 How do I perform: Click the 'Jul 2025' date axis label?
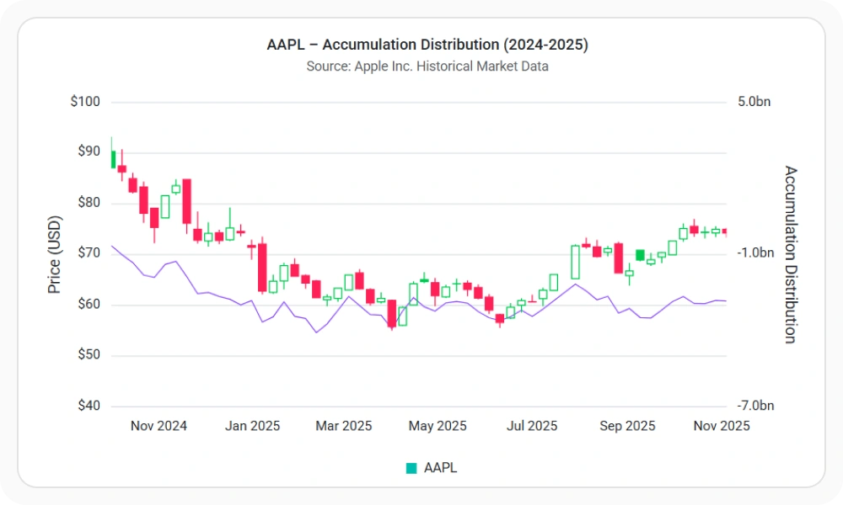(x=532, y=426)
